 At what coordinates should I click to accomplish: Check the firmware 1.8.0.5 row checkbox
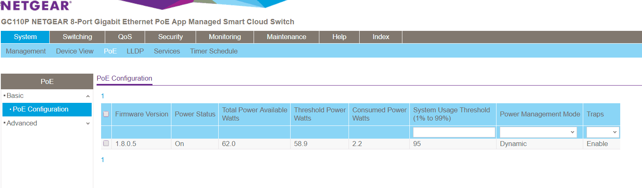click(106, 144)
